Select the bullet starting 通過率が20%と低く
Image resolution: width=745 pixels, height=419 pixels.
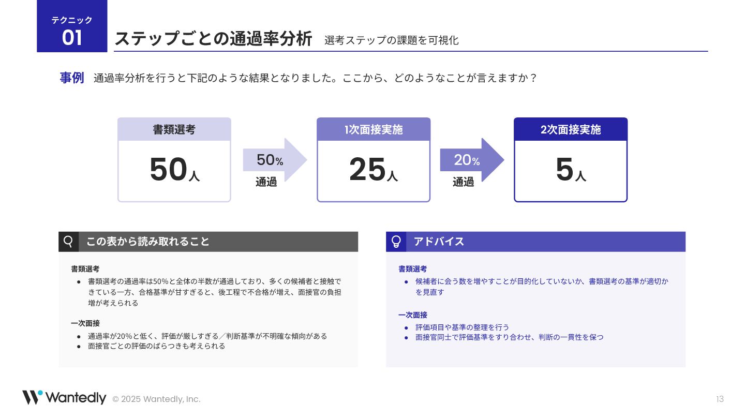[x=207, y=336]
